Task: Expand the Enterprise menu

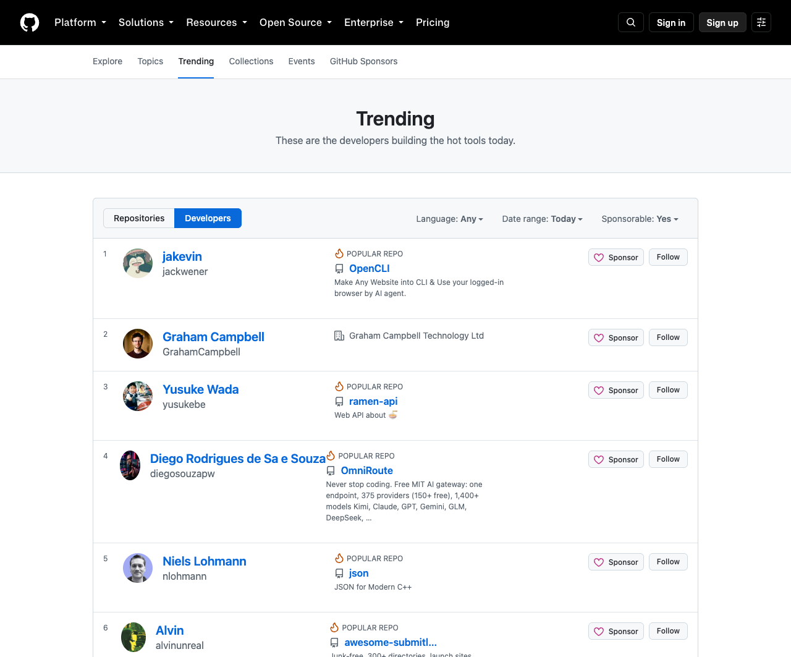Action: 374,22
